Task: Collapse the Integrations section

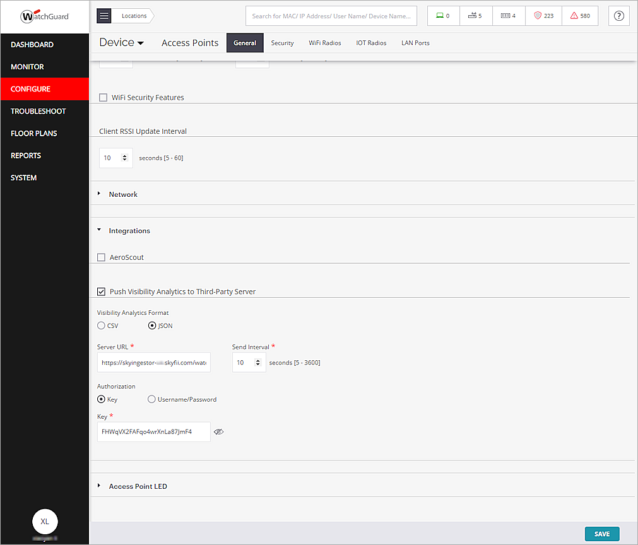Action: point(98,230)
